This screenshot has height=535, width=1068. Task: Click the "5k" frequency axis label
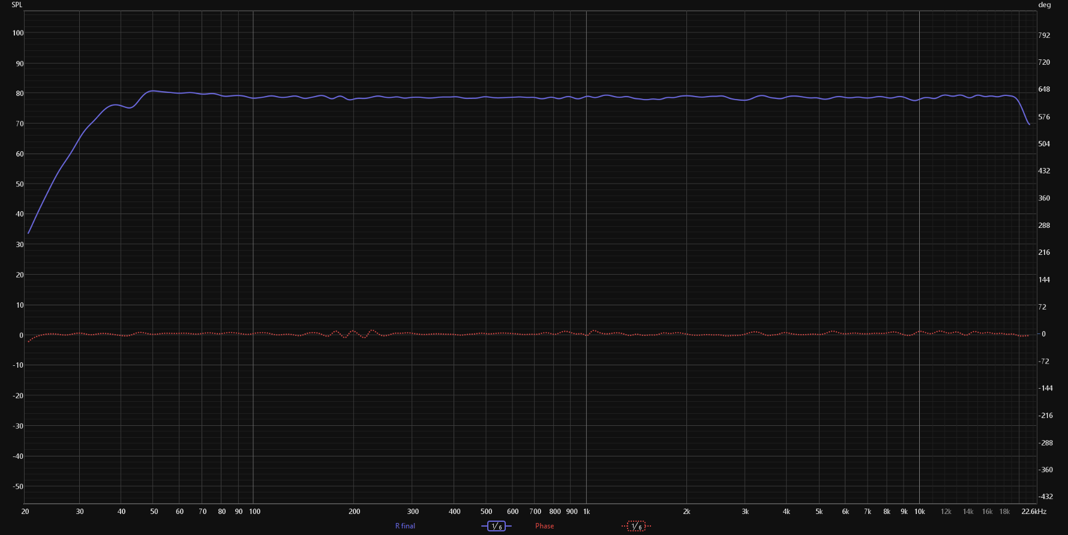click(819, 512)
